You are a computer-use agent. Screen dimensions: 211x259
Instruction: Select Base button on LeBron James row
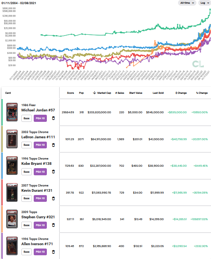(27, 145)
